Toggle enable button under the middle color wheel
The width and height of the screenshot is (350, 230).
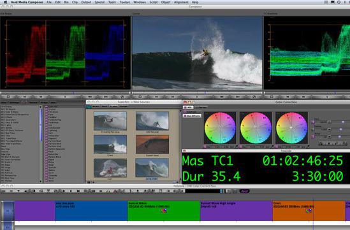pyautogui.click(x=241, y=147)
